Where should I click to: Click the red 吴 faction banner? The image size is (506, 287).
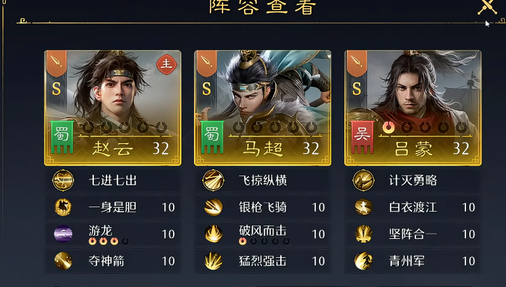point(363,137)
